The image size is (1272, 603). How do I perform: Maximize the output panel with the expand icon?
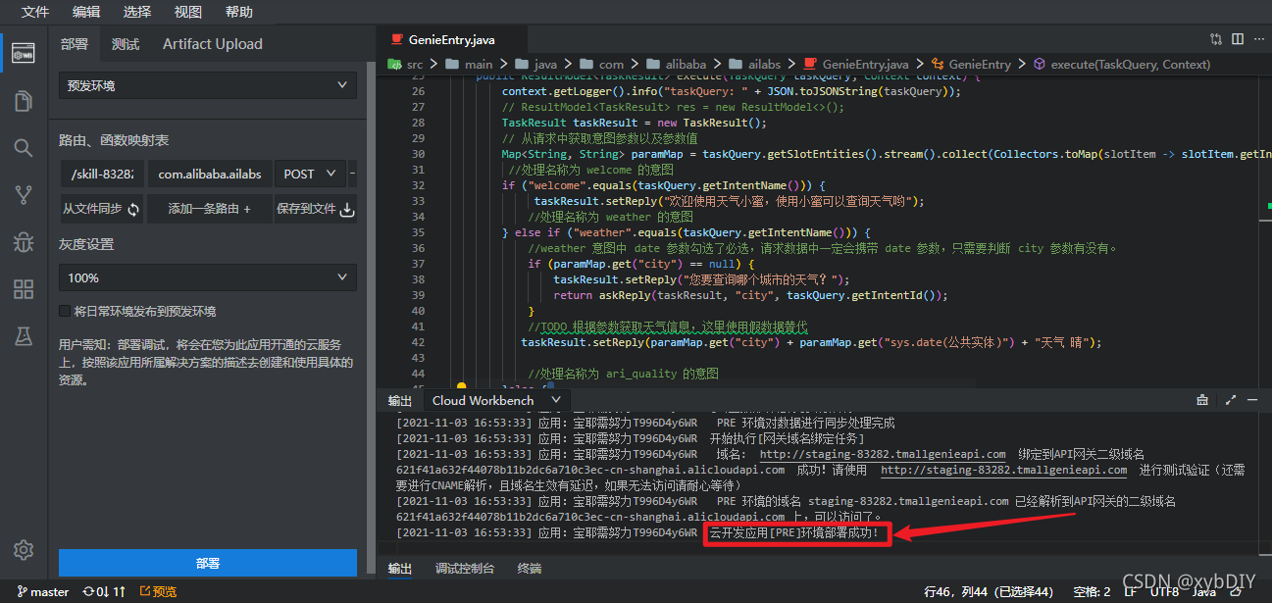point(1231,400)
